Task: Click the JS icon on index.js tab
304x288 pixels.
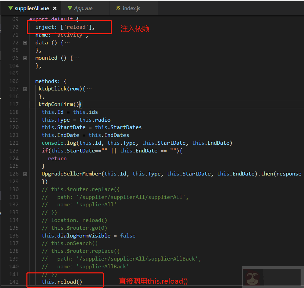Action: [118, 8]
